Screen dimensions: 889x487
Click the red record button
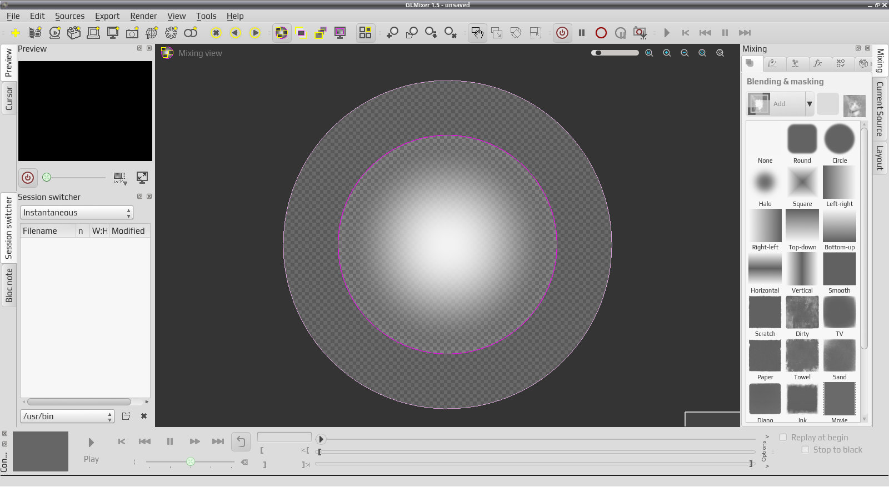(601, 33)
